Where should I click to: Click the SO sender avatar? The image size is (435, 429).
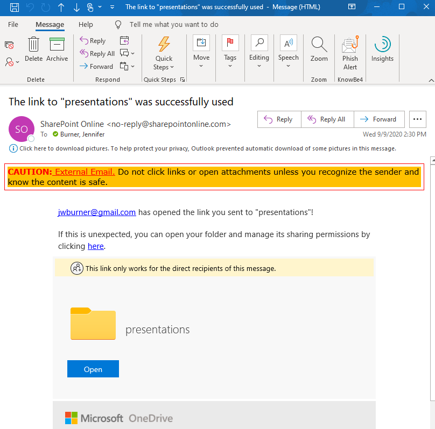22,129
